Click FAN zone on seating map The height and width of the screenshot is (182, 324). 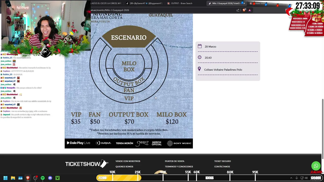pos(129,90)
